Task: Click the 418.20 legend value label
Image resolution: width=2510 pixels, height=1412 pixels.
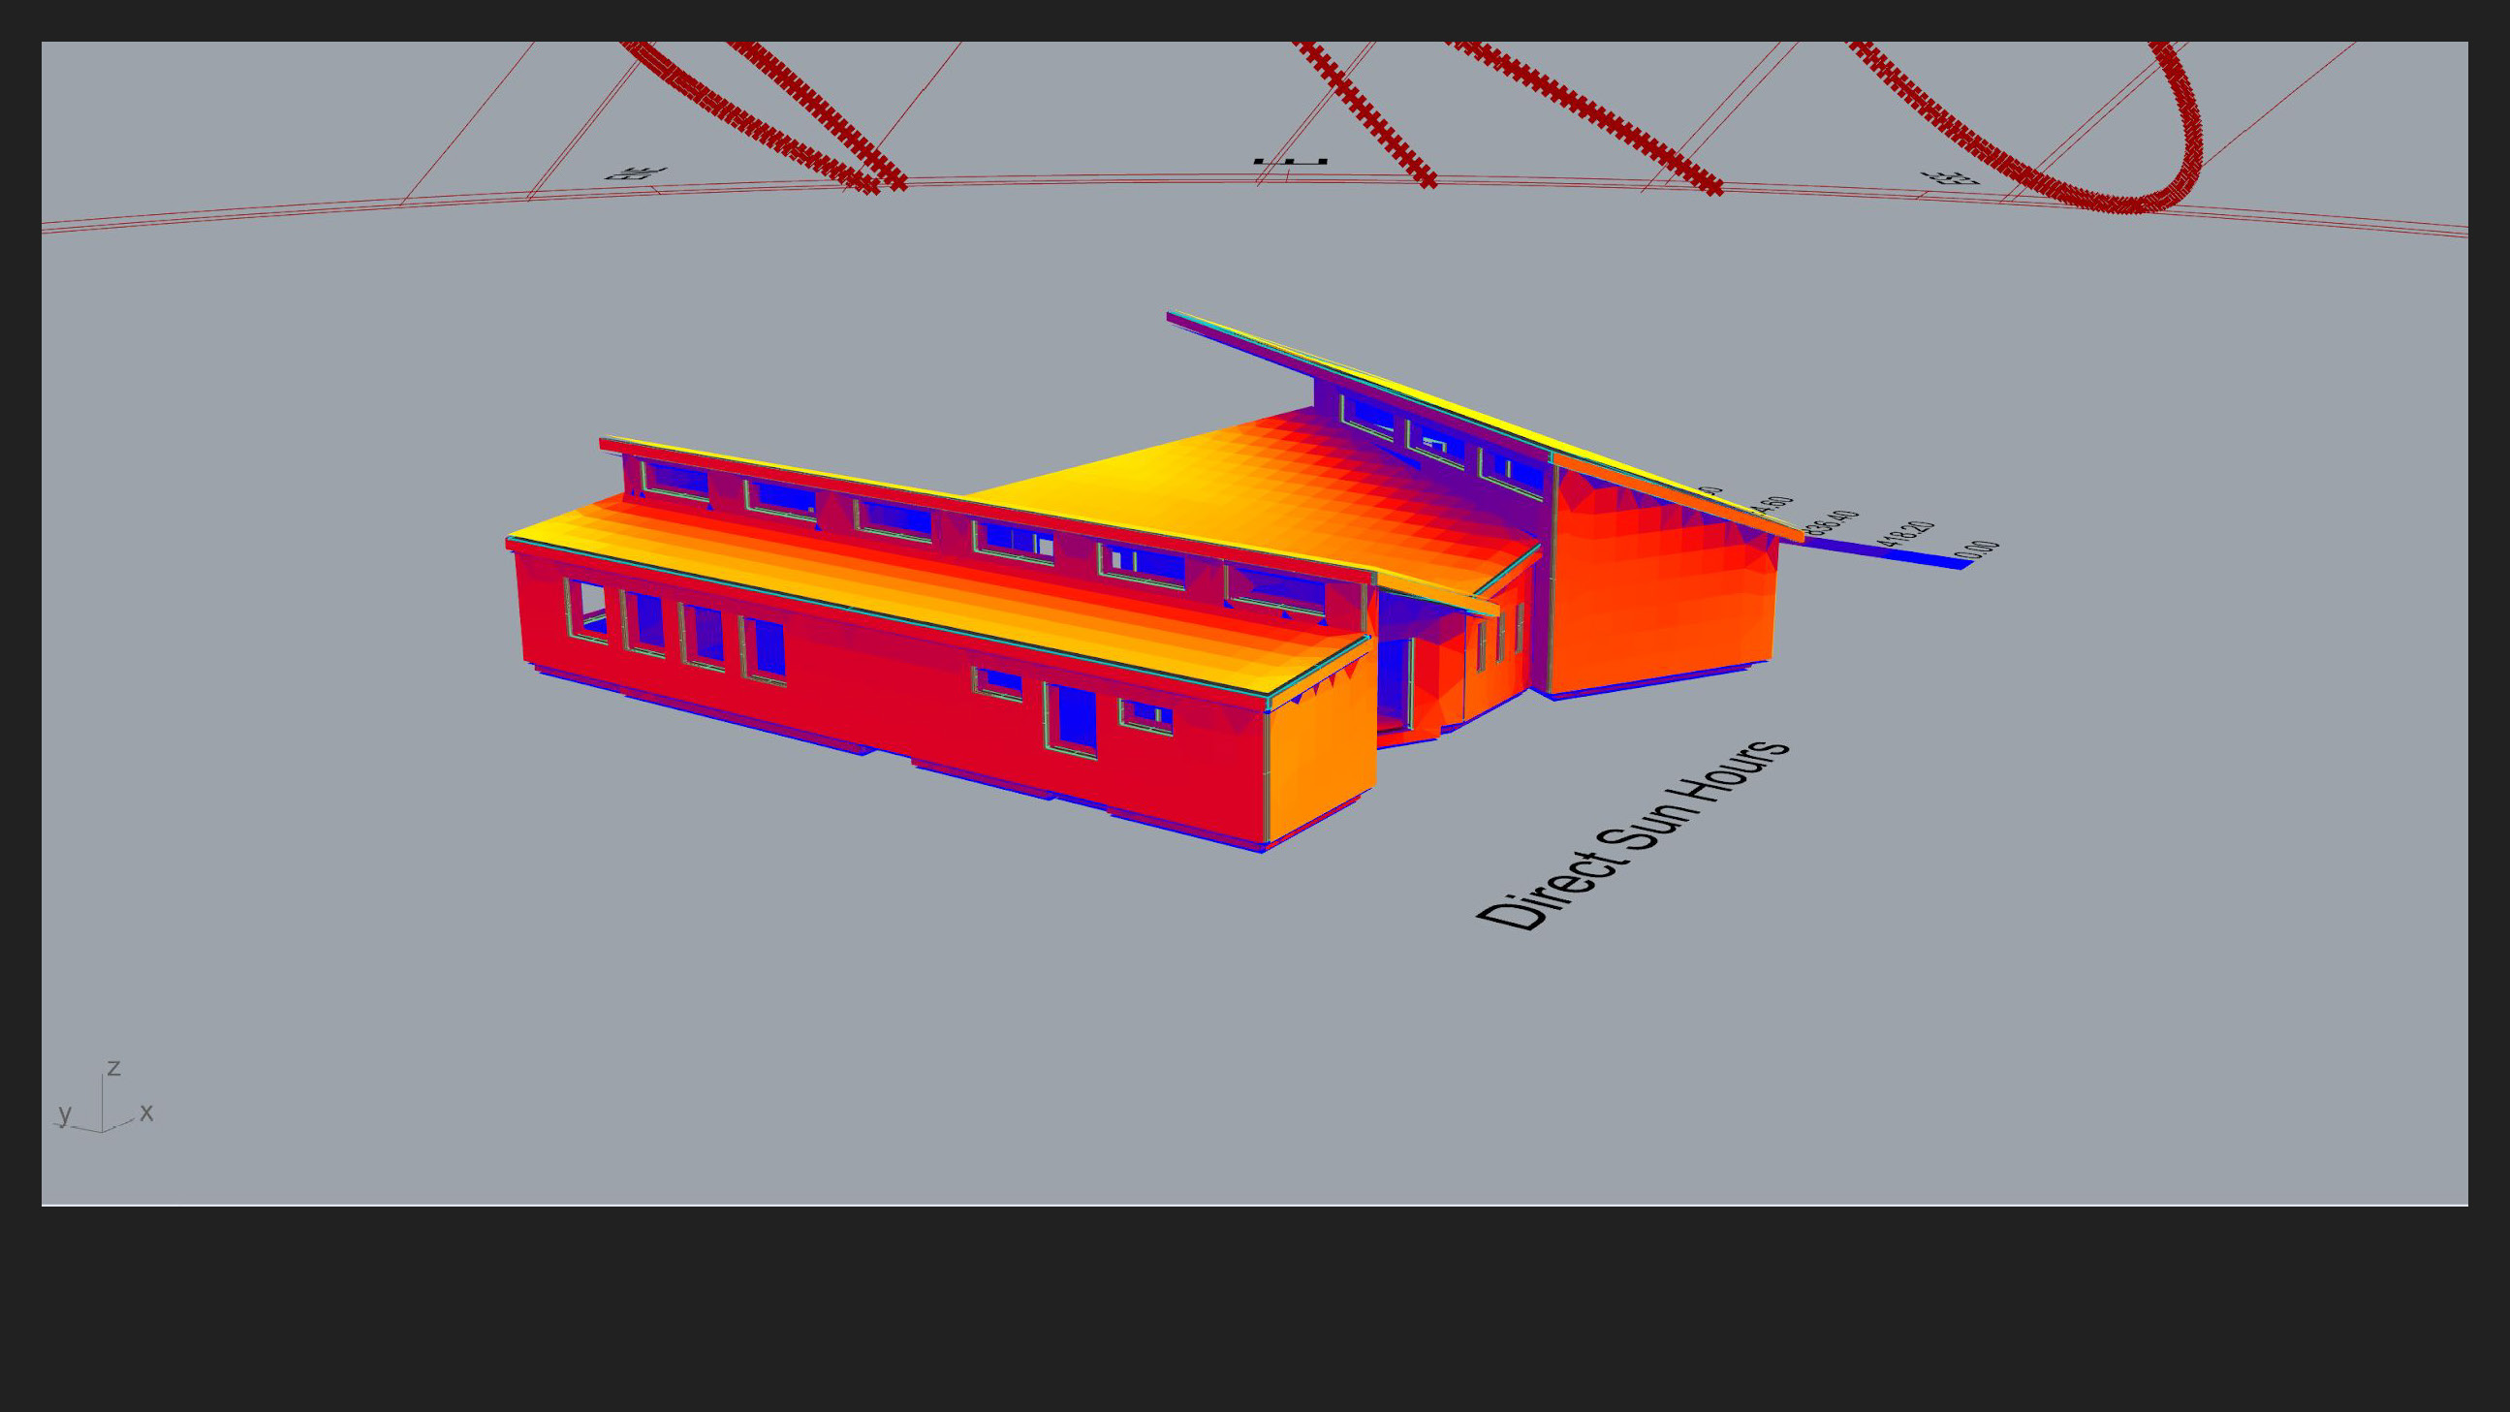Action: point(1906,533)
